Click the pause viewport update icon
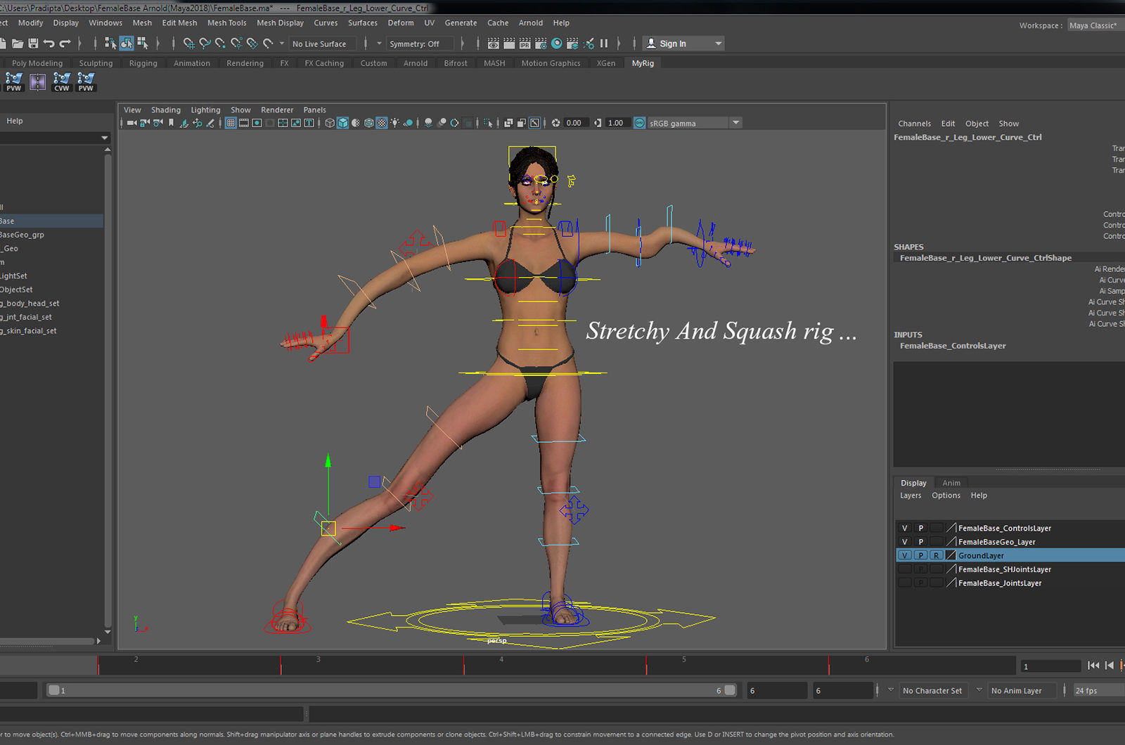This screenshot has width=1125, height=745. [604, 44]
